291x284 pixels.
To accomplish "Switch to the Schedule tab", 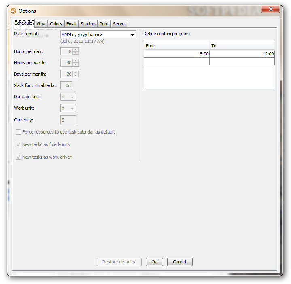I will [x=23, y=23].
